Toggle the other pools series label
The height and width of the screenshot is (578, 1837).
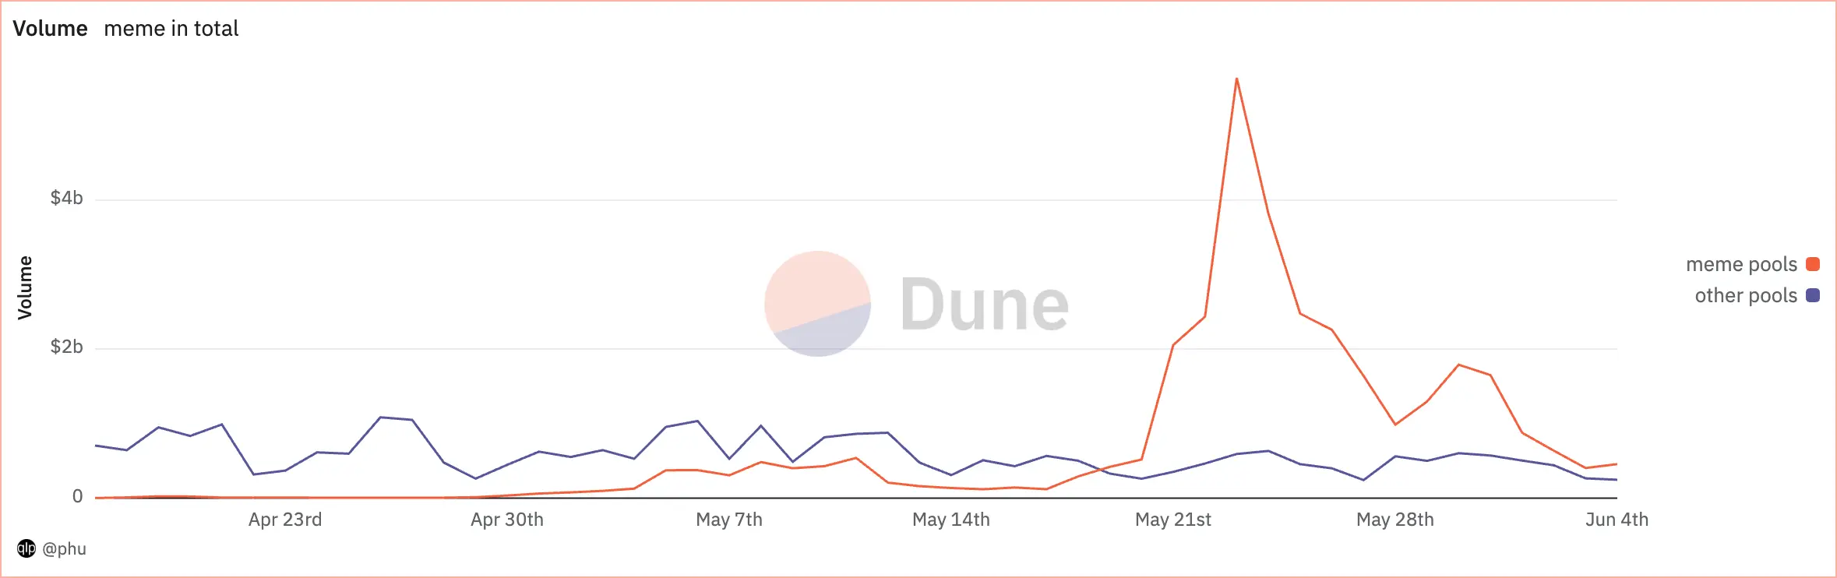pos(1746,296)
